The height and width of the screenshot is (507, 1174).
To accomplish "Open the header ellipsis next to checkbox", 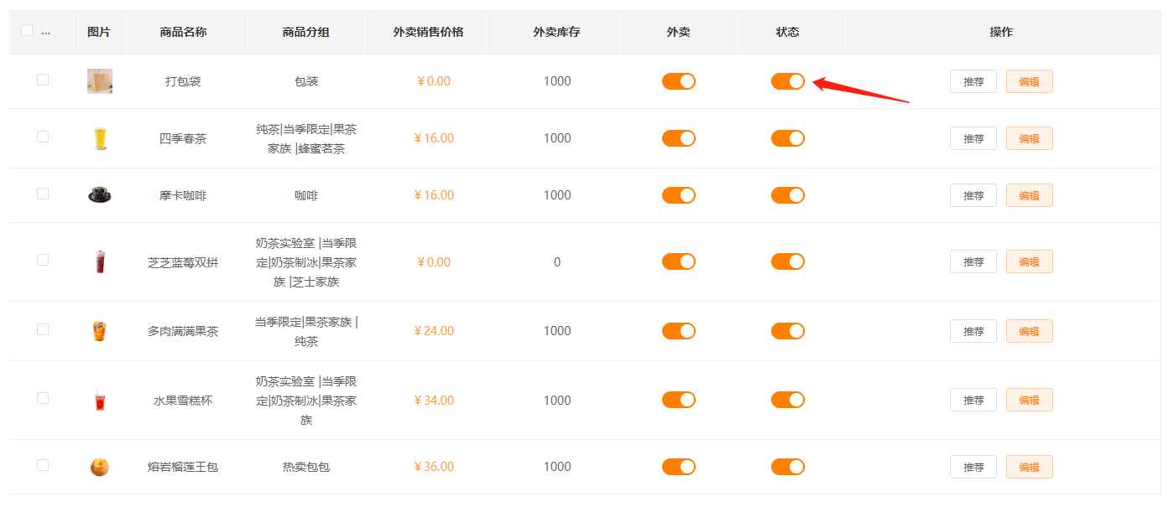I will pos(45,33).
